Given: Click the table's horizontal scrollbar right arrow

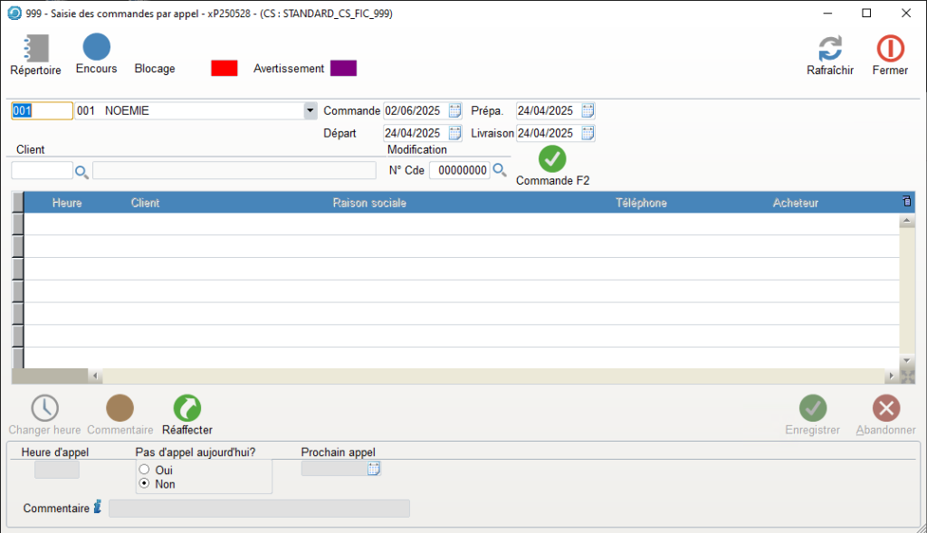Looking at the screenshot, I should click(x=891, y=376).
